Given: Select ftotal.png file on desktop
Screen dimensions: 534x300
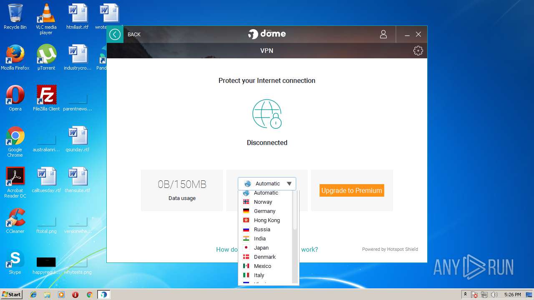Looking at the screenshot, I should pos(46,225).
